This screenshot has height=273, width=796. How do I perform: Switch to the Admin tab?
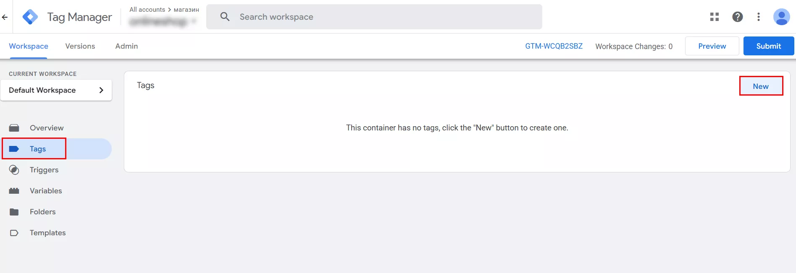point(126,46)
